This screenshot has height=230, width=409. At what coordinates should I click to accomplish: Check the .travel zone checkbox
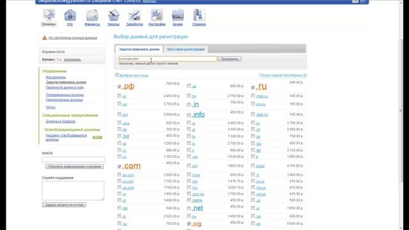[253, 165]
